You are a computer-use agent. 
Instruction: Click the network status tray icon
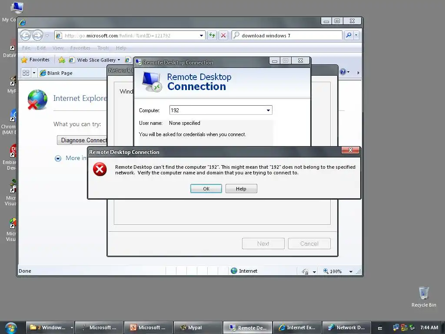click(395, 327)
